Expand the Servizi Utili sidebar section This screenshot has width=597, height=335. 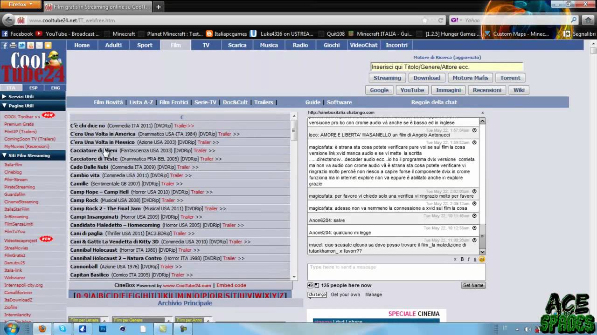click(33, 96)
